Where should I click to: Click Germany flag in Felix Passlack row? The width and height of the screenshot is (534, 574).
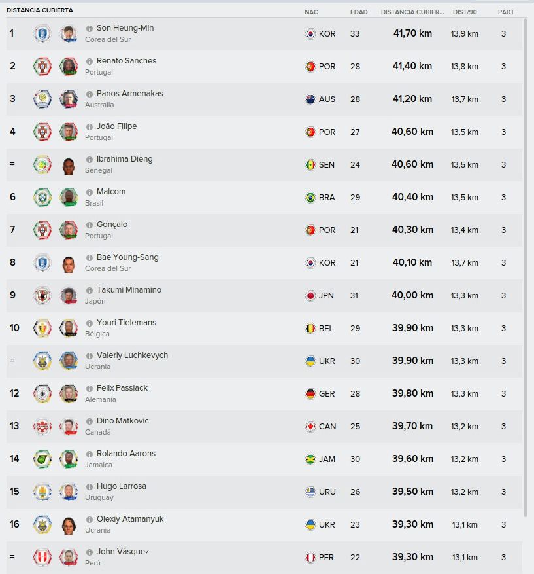tap(310, 394)
